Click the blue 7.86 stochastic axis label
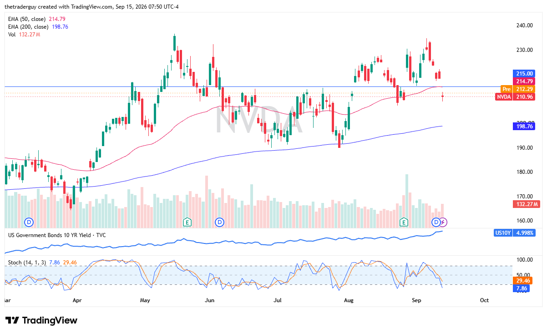 coord(521,288)
